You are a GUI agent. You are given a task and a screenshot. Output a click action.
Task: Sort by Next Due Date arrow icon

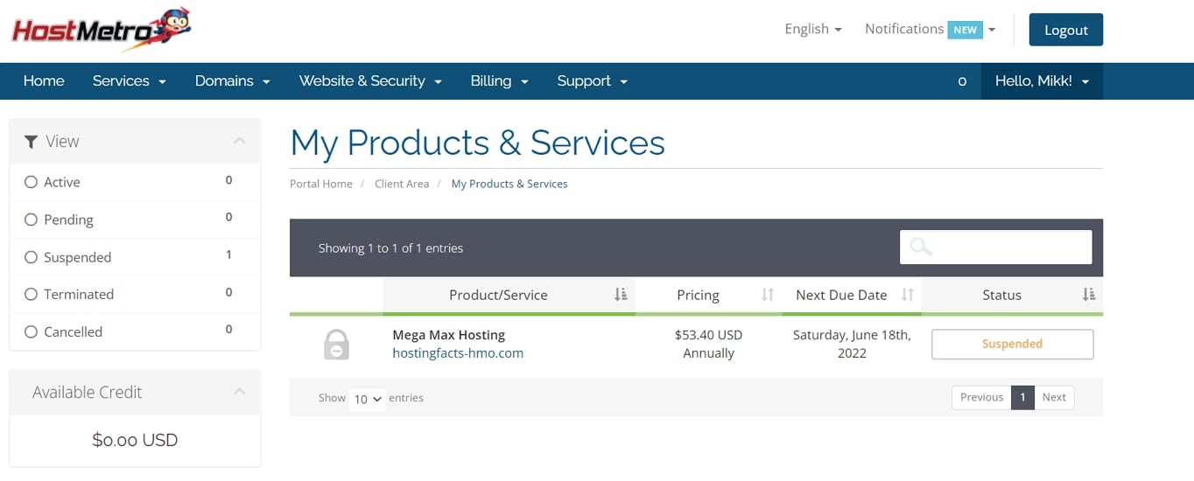pyautogui.click(x=908, y=295)
